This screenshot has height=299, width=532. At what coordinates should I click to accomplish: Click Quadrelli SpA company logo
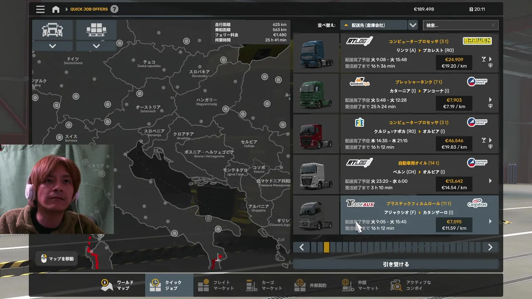pyautogui.click(x=360, y=81)
